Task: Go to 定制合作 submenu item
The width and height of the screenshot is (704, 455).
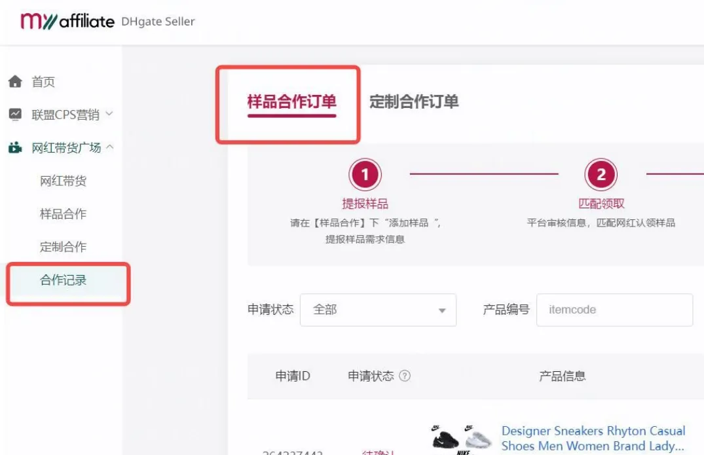Action: point(63,246)
